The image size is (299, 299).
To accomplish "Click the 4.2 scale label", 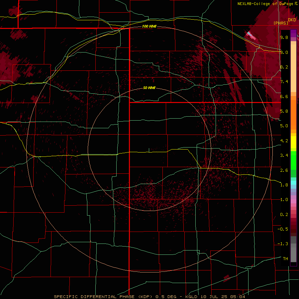I will coord(284,141).
